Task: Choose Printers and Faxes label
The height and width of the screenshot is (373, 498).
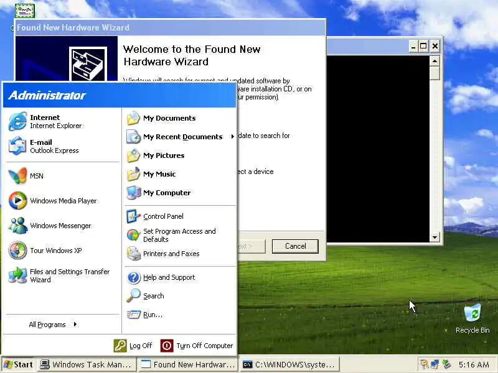Action: 171,254
